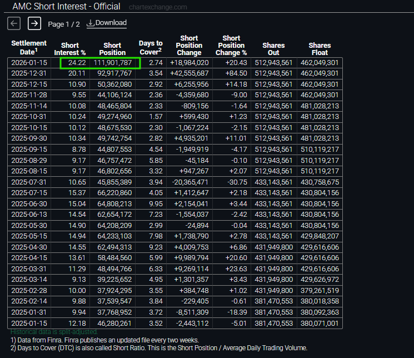Image resolution: width=414 pixels, height=358 pixels.
Task: Select change percent +11.01
Action: 236,138
